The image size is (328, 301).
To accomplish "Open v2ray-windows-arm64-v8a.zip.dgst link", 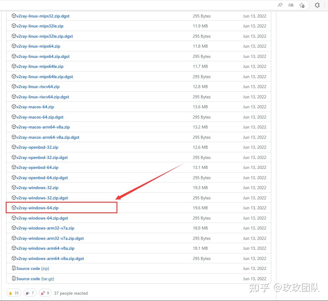I will [50, 258].
